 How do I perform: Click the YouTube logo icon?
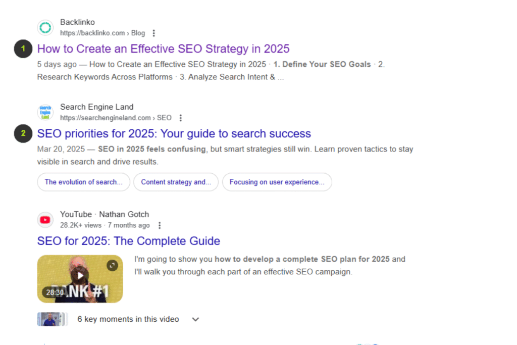45,220
